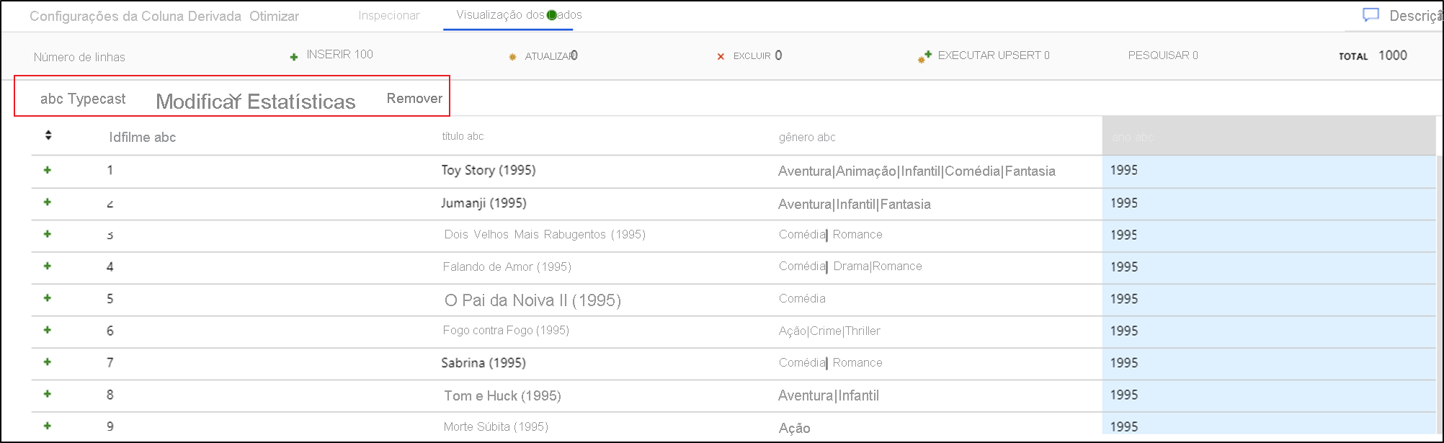Click the Descrição comment bubble icon

coord(1371,15)
